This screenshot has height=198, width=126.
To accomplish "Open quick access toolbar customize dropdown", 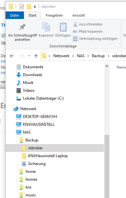I will pos(35,7).
